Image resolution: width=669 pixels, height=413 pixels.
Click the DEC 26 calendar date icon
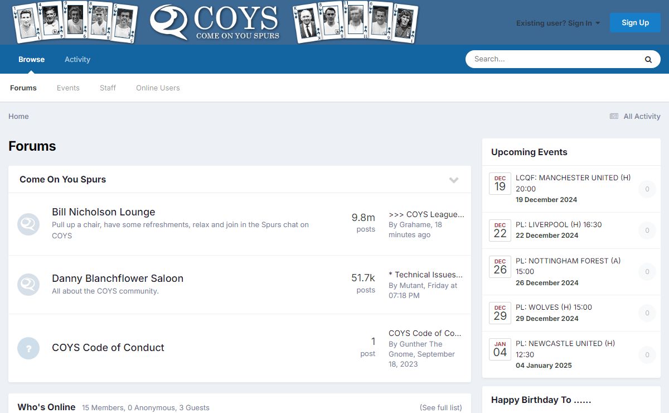pos(500,267)
